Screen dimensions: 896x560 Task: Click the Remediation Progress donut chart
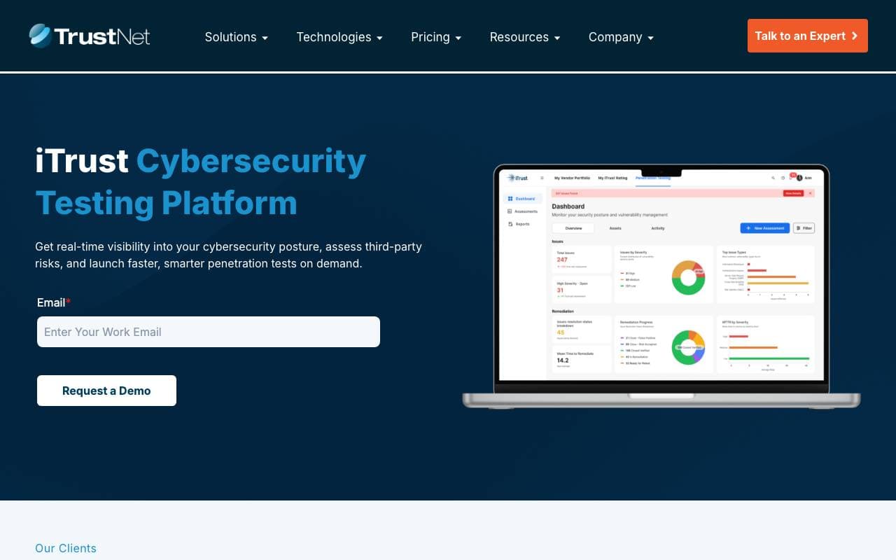(x=688, y=348)
